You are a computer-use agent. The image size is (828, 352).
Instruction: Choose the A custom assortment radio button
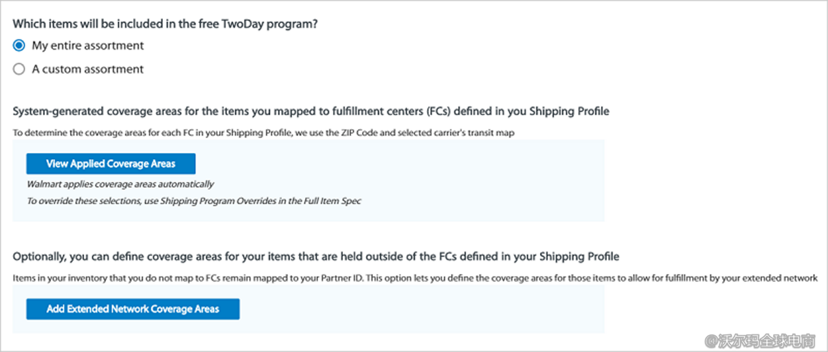click(19, 69)
